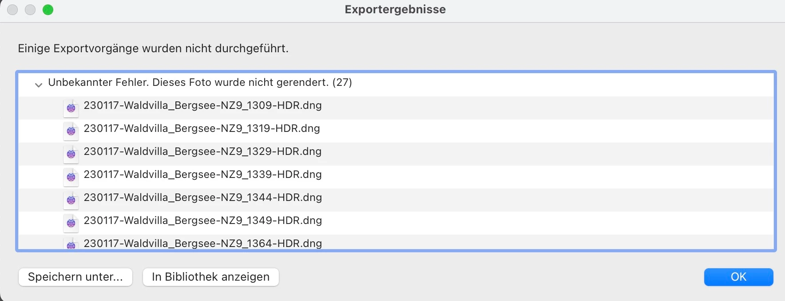
Task: Click the file icon for NZ9_1339-HDR.dng
Action: point(71,177)
